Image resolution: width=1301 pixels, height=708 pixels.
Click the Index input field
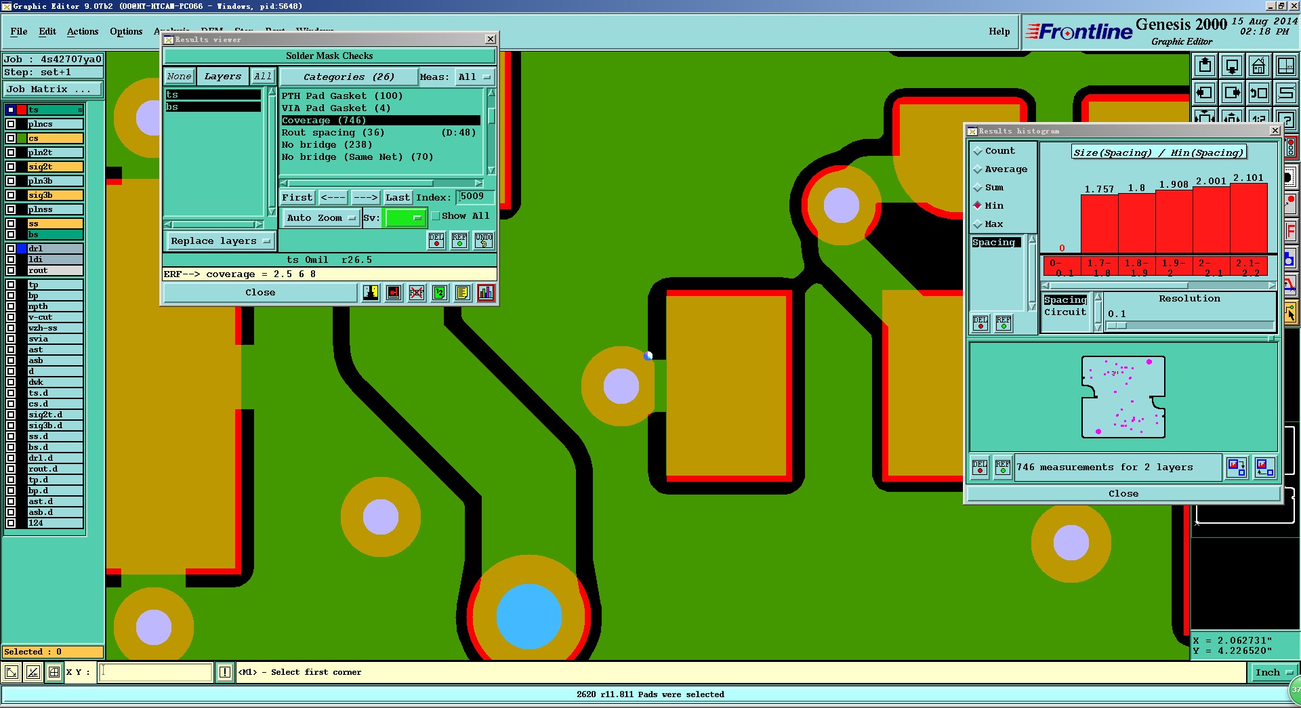[476, 197]
